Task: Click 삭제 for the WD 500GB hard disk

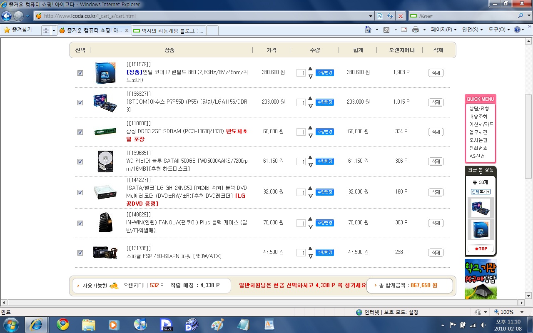Action: pyautogui.click(x=436, y=162)
